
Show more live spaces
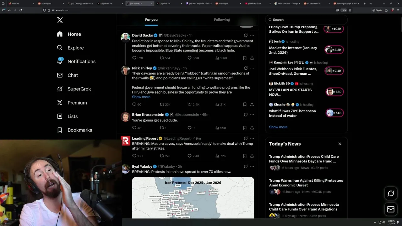(278, 127)
